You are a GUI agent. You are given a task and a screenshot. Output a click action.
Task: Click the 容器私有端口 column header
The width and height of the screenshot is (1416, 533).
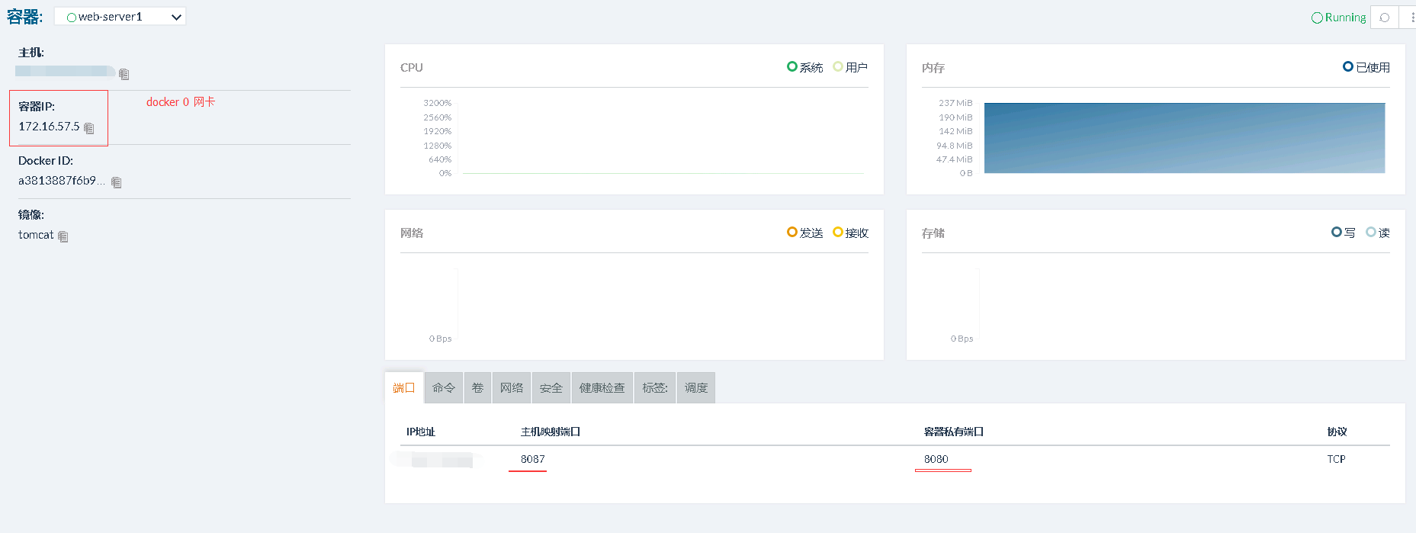pyautogui.click(x=954, y=432)
